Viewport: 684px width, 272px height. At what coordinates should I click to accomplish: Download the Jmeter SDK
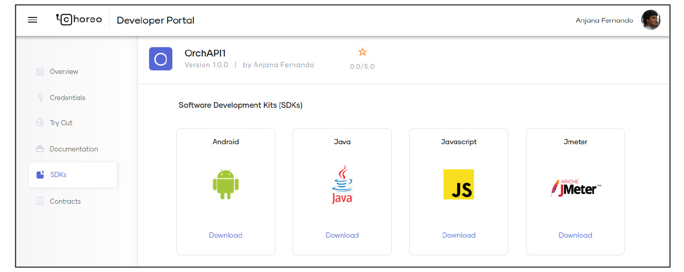coord(575,235)
